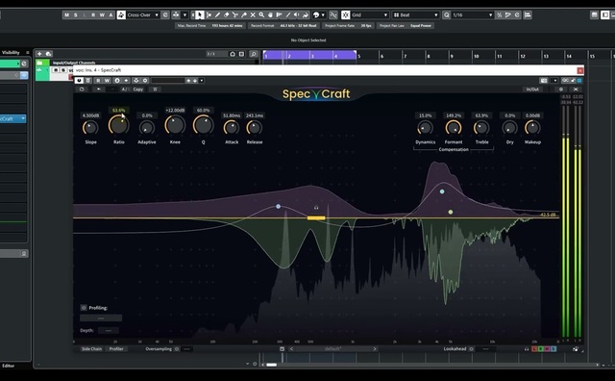The height and width of the screenshot is (381, 615).
Task: Add a track with plus icon
Action: (39, 54)
